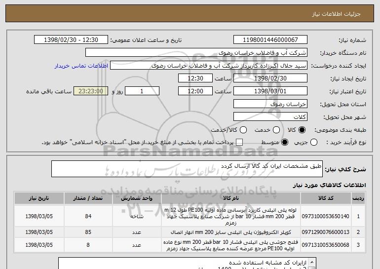Image resolution: width=380 pixels, height=269 pixels.
Task: Click the delivery province field خراسان رضوی
Action: 270,104
